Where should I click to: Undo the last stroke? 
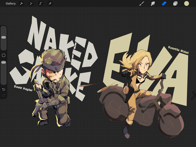[x=4, y=89]
